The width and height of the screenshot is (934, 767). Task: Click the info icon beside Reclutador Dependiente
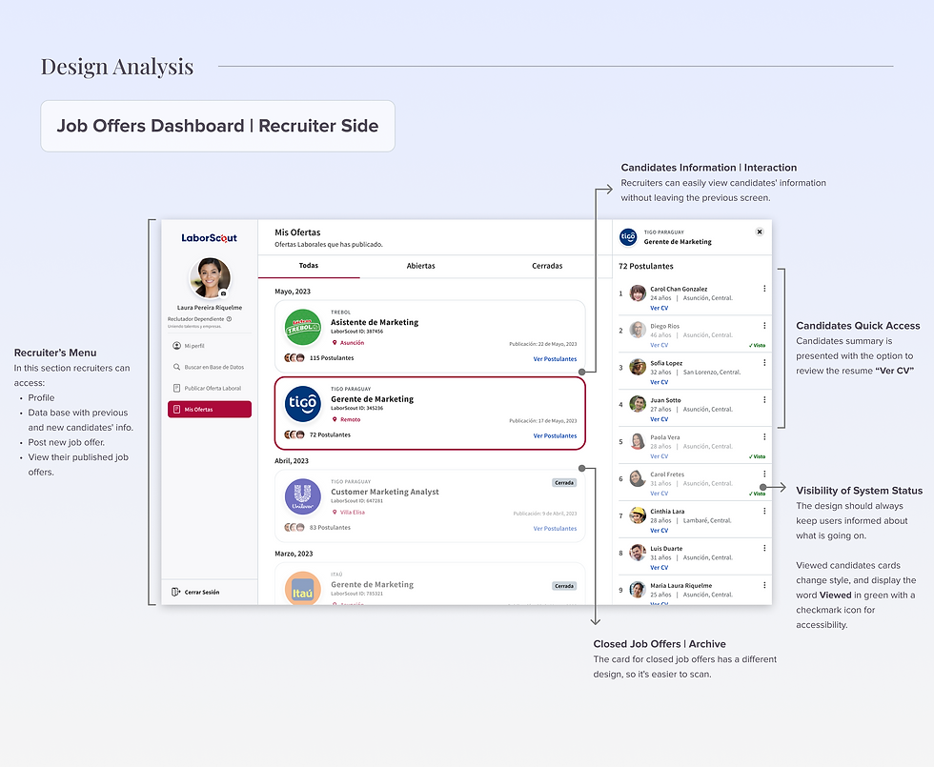pyautogui.click(x=229, y=317)
